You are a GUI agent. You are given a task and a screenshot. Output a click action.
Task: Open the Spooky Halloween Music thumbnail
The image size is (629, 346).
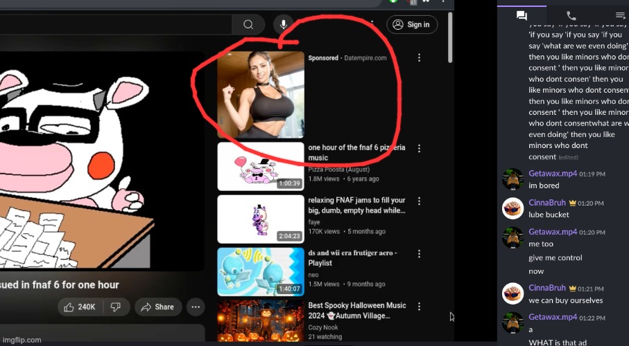coord(261,321)
